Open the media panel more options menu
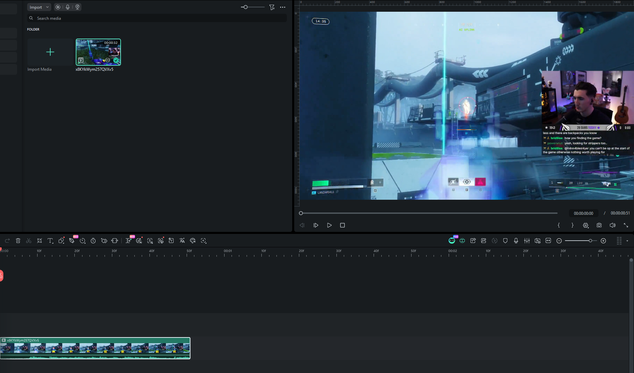 [283, 7]
